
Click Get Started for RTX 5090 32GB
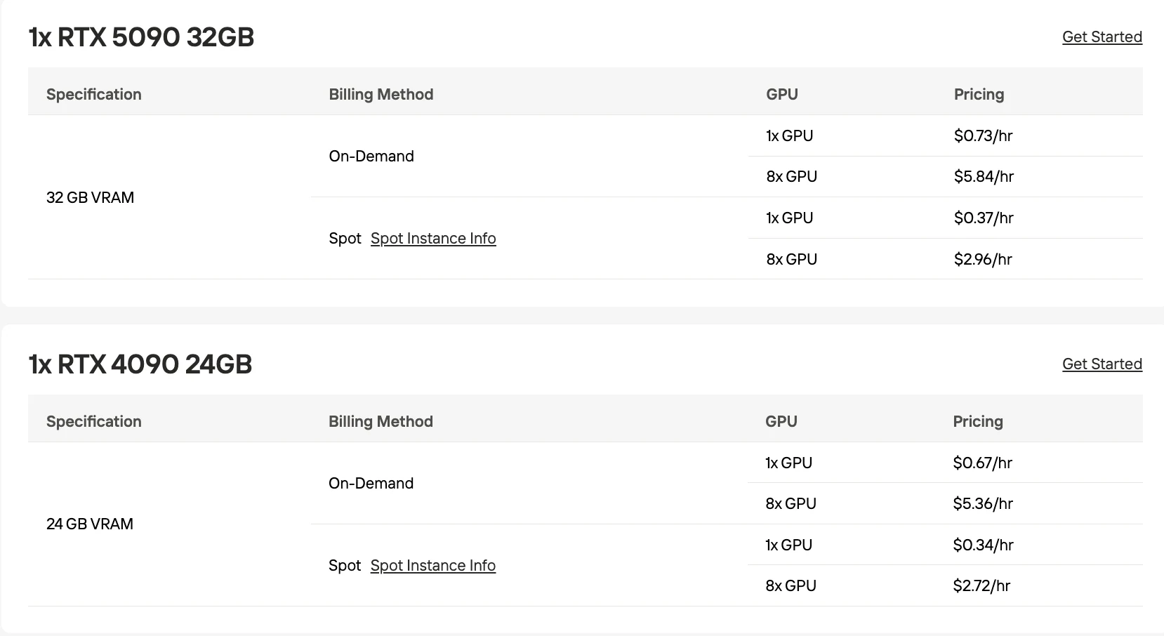(1102, 37)
